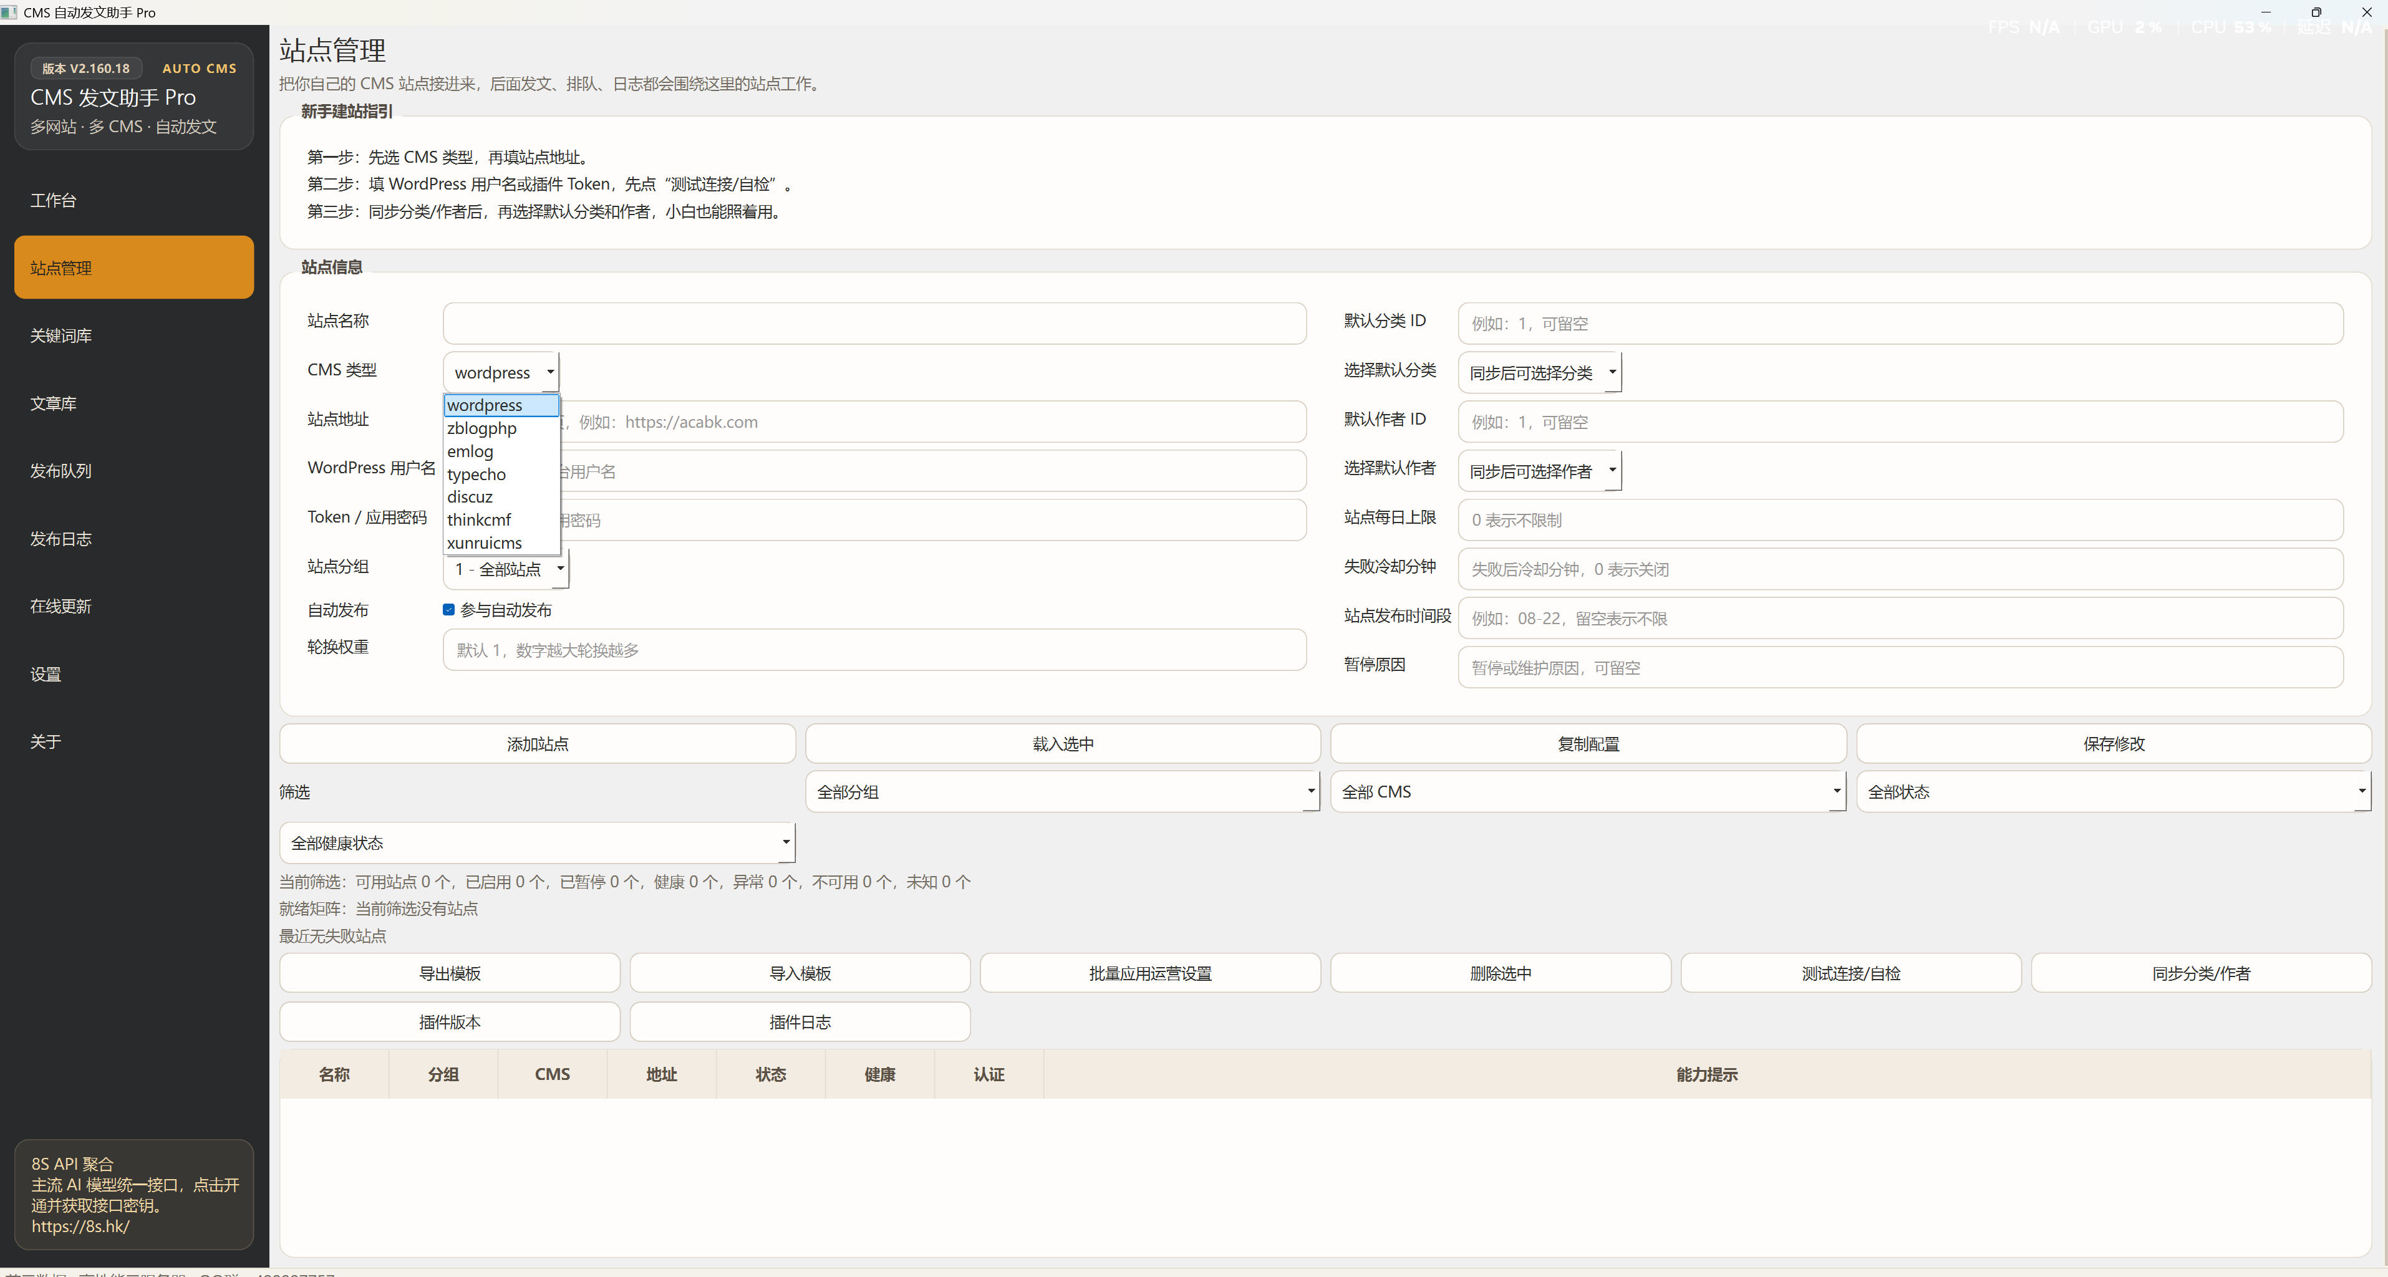This screenshot has height=1277, width=2388.
Task: Click the 批量应用运营设置 button
Action: [1151, 973]
